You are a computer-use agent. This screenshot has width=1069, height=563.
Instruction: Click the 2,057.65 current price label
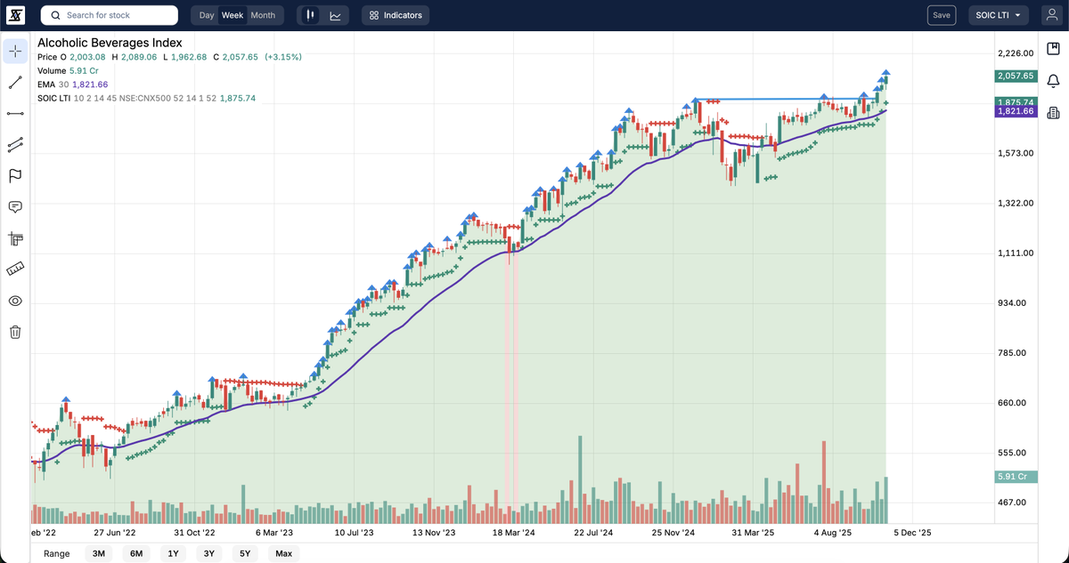point(1016,76)
